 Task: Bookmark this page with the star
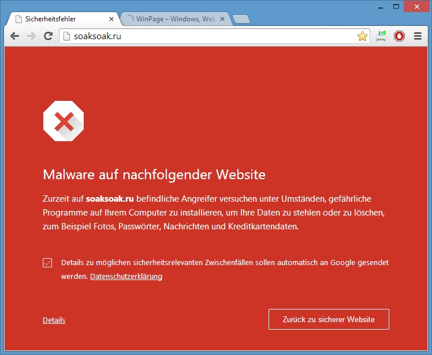tap(362, 36)
